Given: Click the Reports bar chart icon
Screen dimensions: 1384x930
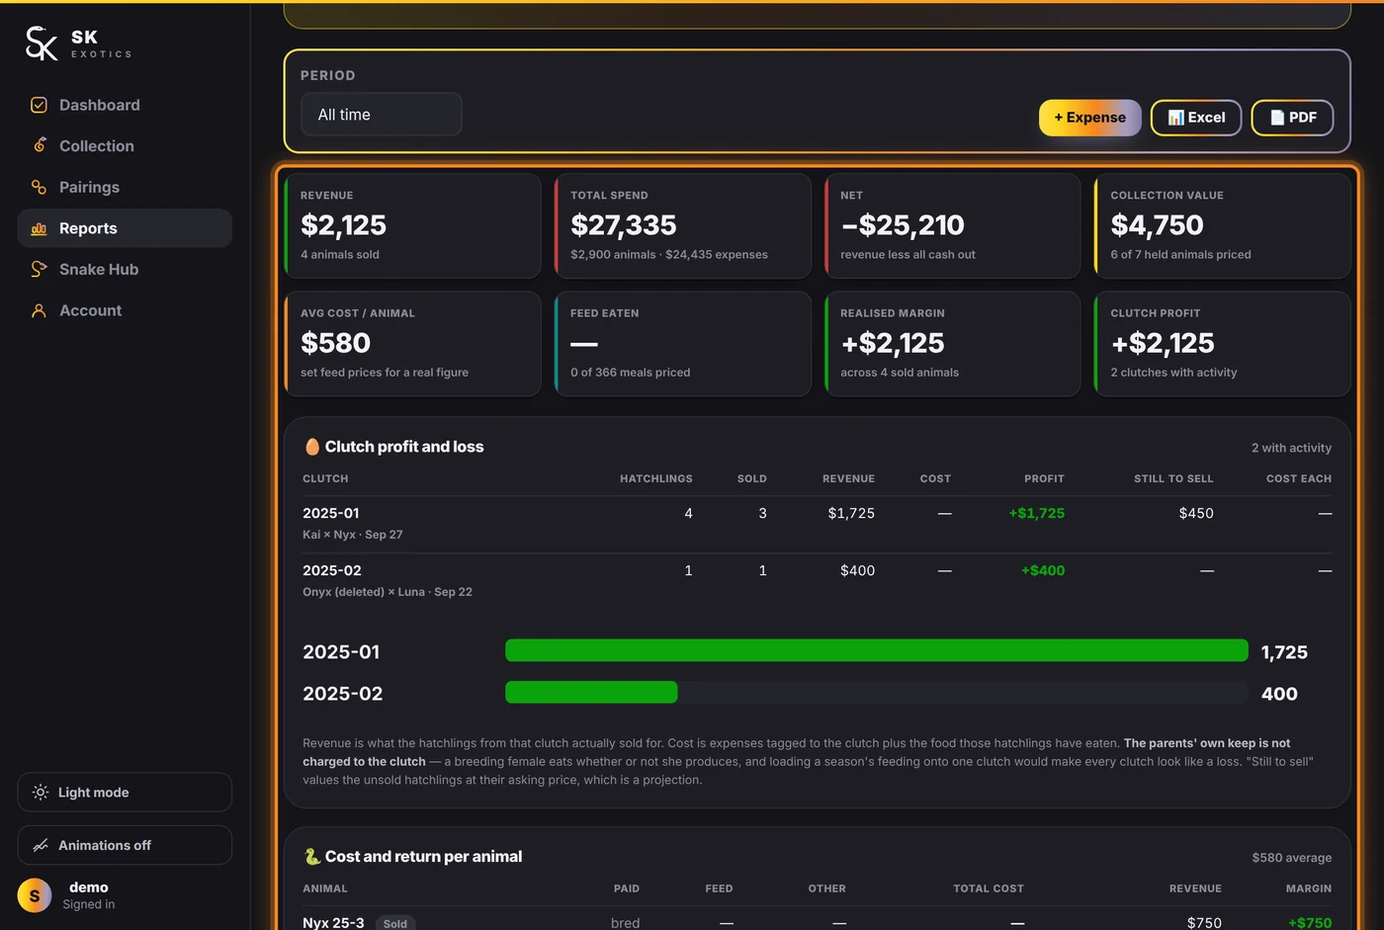Looking at the screenshot, I should (x=39, y=228).
